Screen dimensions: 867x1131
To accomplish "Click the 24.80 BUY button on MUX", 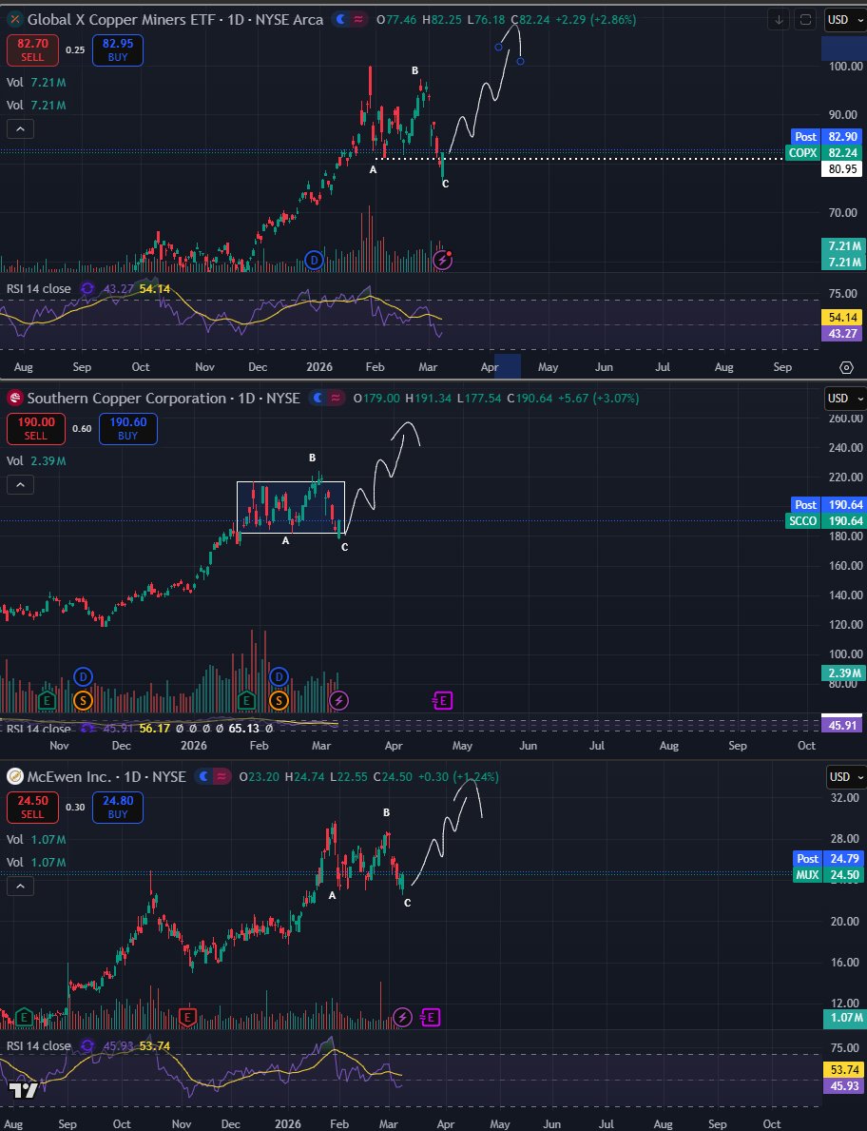I will 118,808.
